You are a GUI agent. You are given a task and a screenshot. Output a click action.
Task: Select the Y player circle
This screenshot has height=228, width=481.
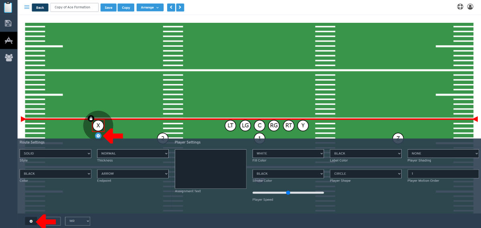pos(303,126)
